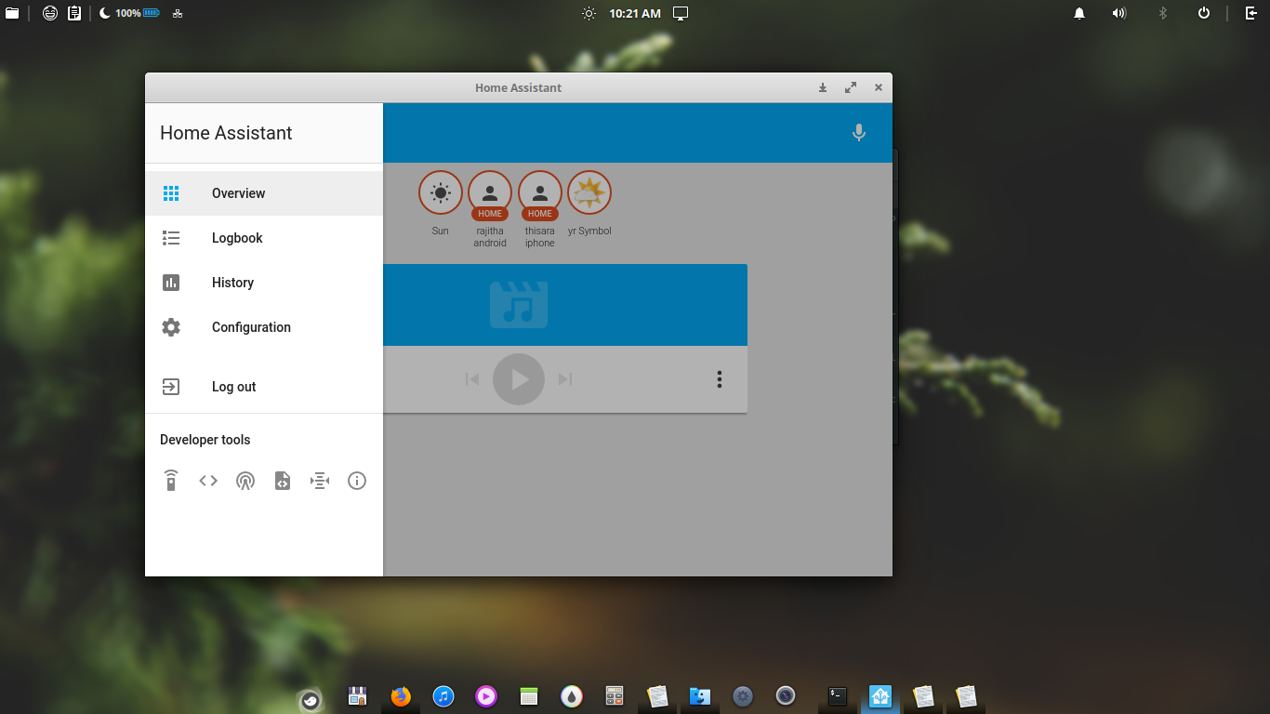This screenshot has width=1270, height=714.
Task: Start voice input with microphone icon
Action: pyautogui.click(x=859, y=133)
